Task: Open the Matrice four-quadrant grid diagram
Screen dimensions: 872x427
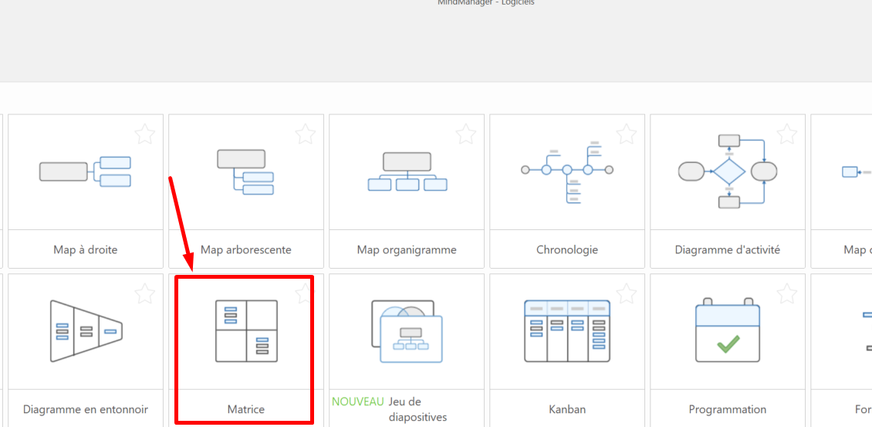Action: (x=245, y=330)
